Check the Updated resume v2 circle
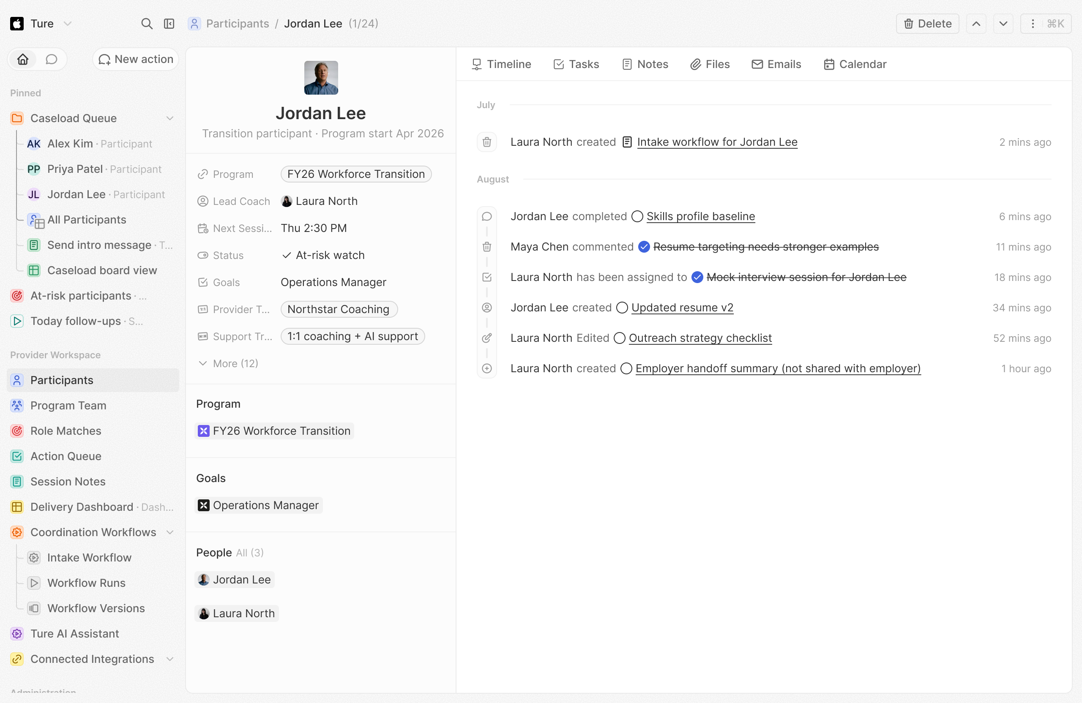This screenshot has width=1082, height=703. (x=622, y=308)
